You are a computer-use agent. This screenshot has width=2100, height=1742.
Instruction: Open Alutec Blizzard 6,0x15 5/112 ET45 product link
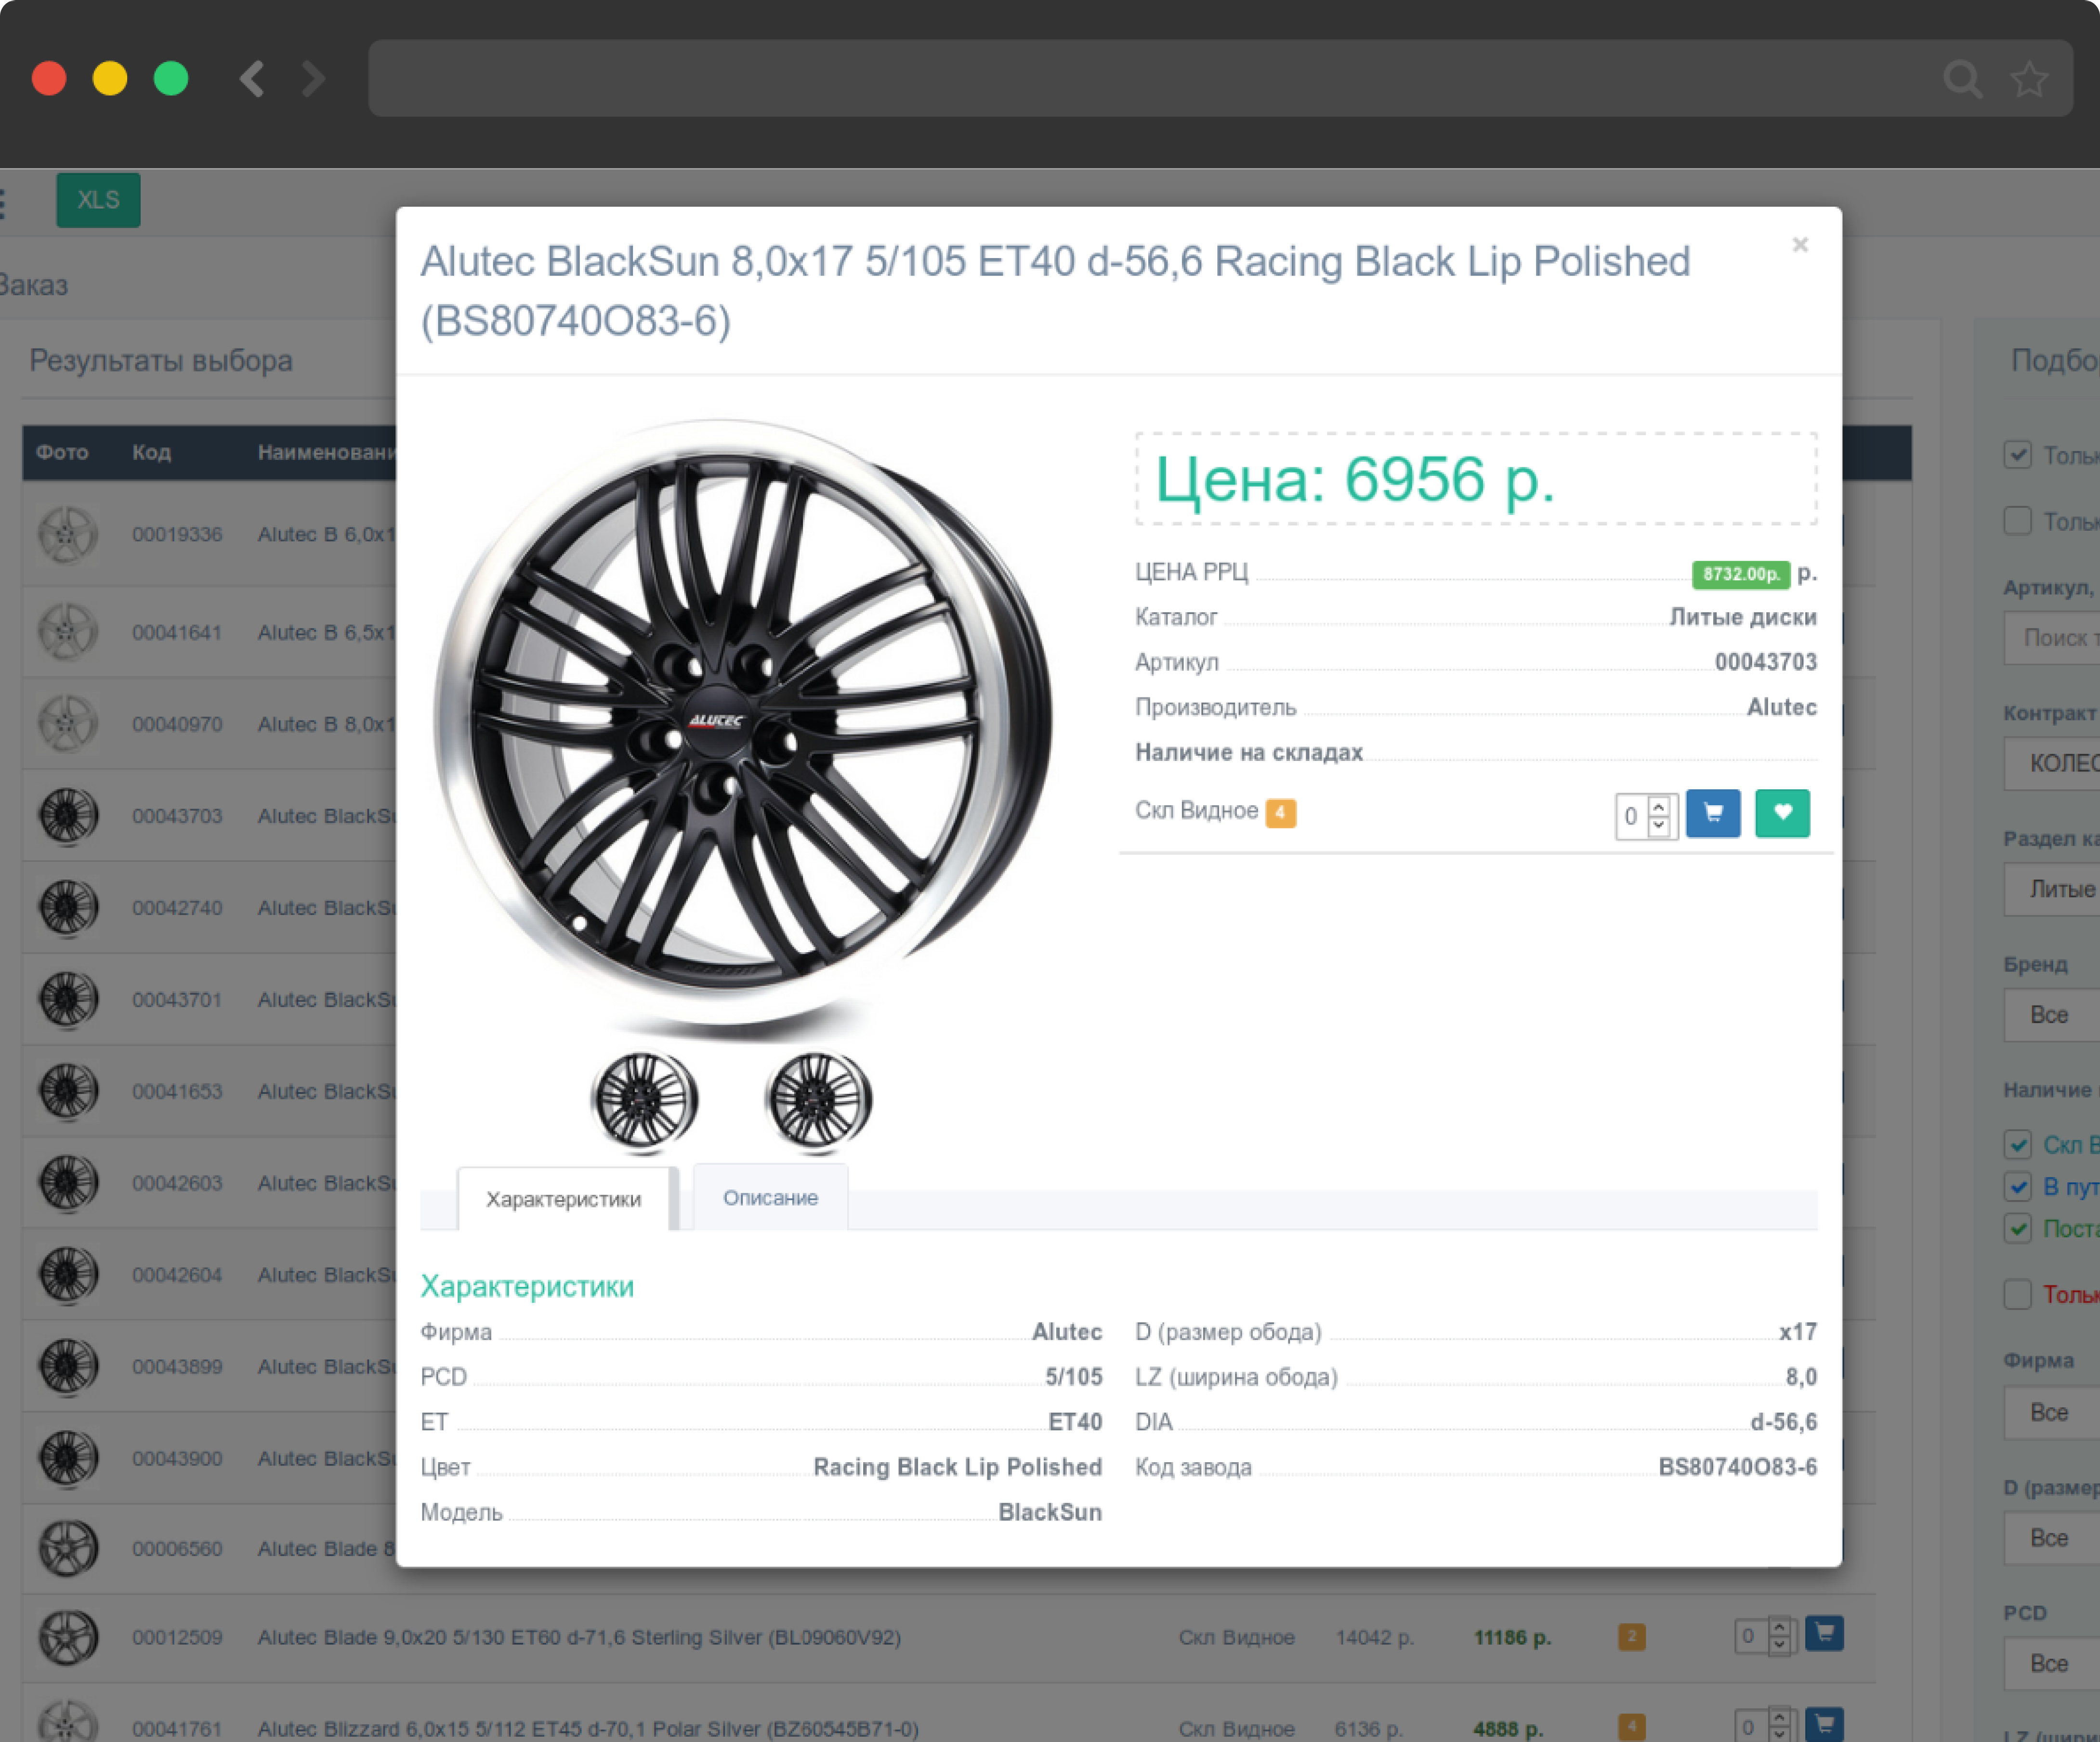pos(588,1728)
